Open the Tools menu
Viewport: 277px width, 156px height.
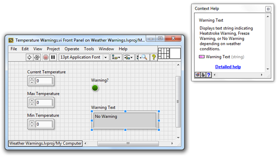89,49
